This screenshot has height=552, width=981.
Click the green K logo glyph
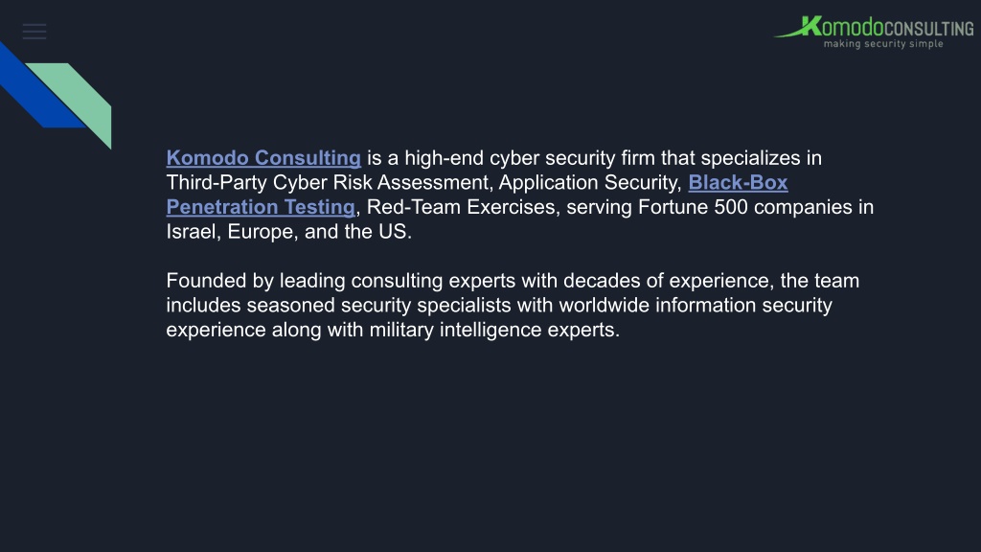pyautogui.click(x=810, y=26)
